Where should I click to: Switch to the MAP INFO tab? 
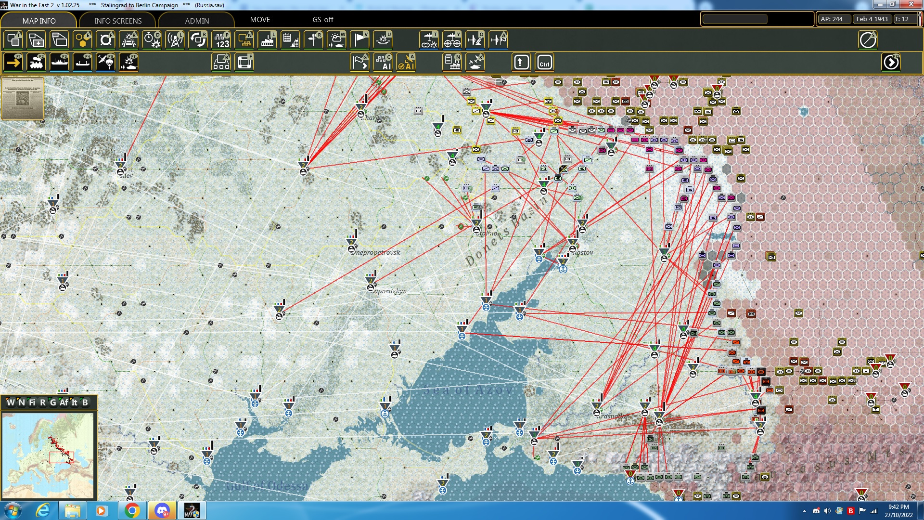(x=39, y=21)
